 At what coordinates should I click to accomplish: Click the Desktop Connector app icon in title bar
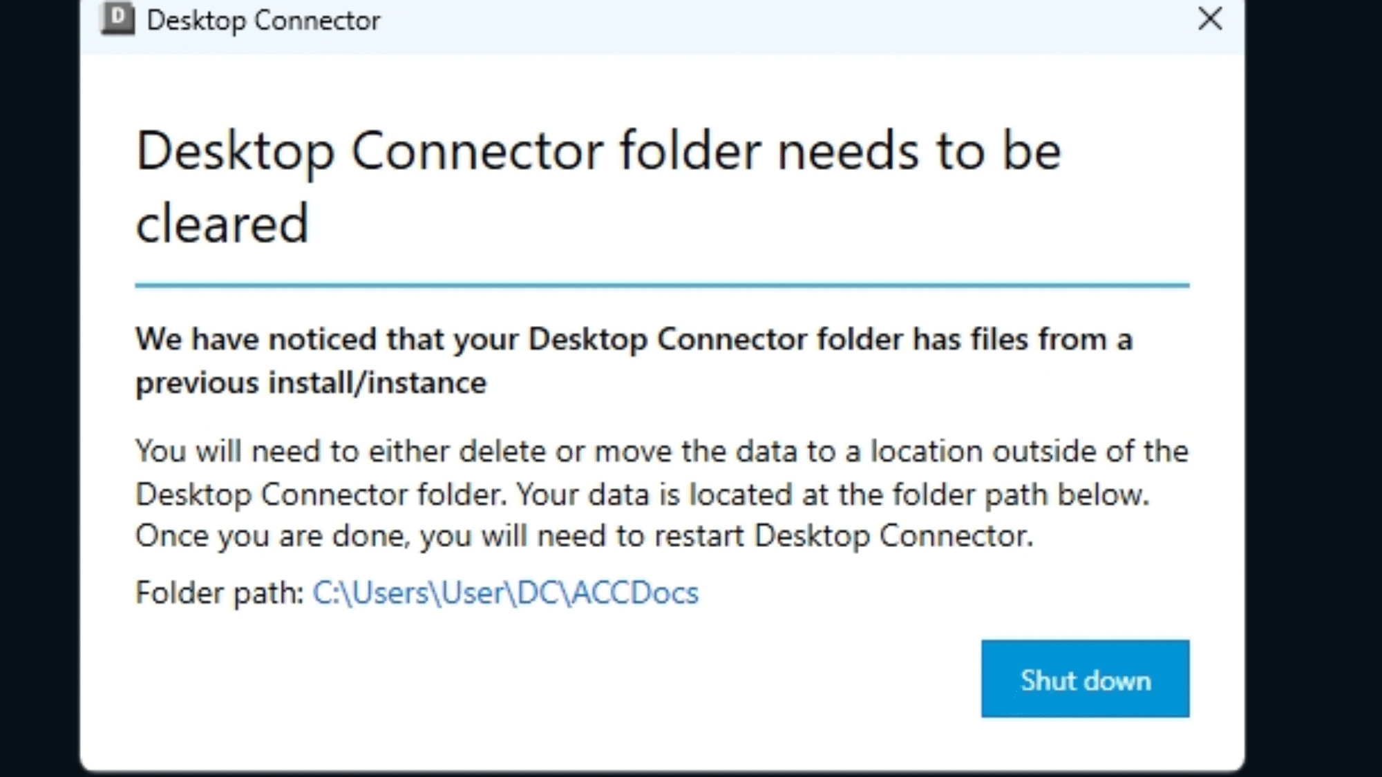click(117, 19)
